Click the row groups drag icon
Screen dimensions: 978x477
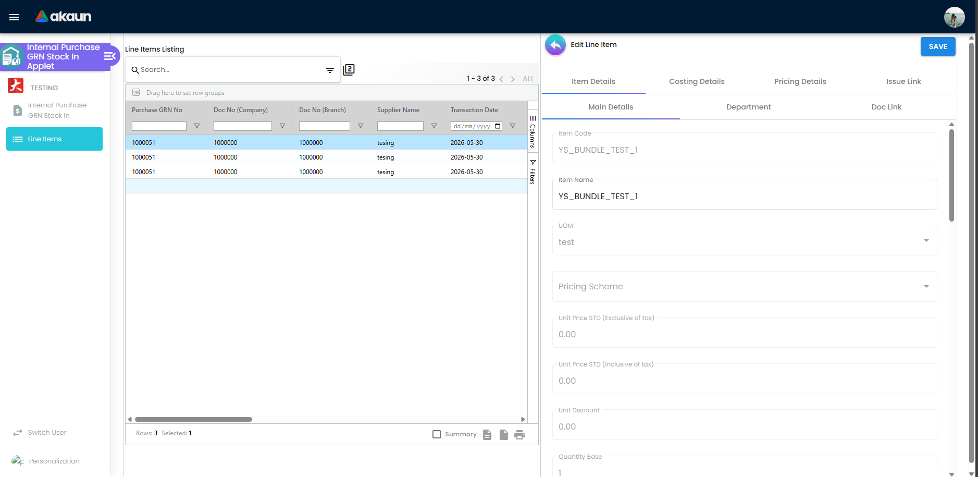[x=136, y=92]
